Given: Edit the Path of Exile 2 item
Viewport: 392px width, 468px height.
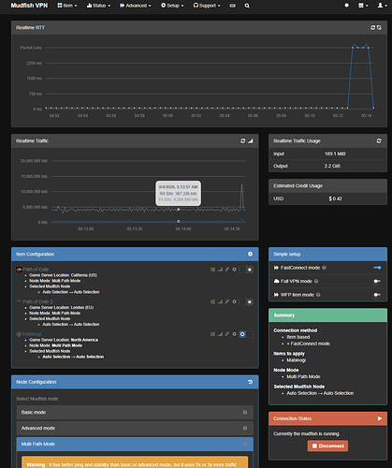Looking at the screenshot, I should pyautogui.click(x=227, y=301).
